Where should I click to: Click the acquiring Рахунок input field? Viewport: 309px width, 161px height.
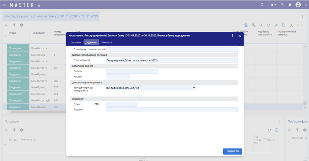[171, 110]
